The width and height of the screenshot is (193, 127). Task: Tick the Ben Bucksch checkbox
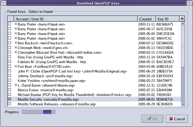[9, 43]
